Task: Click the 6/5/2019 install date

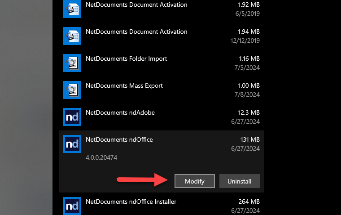Action: pos(248,13)
